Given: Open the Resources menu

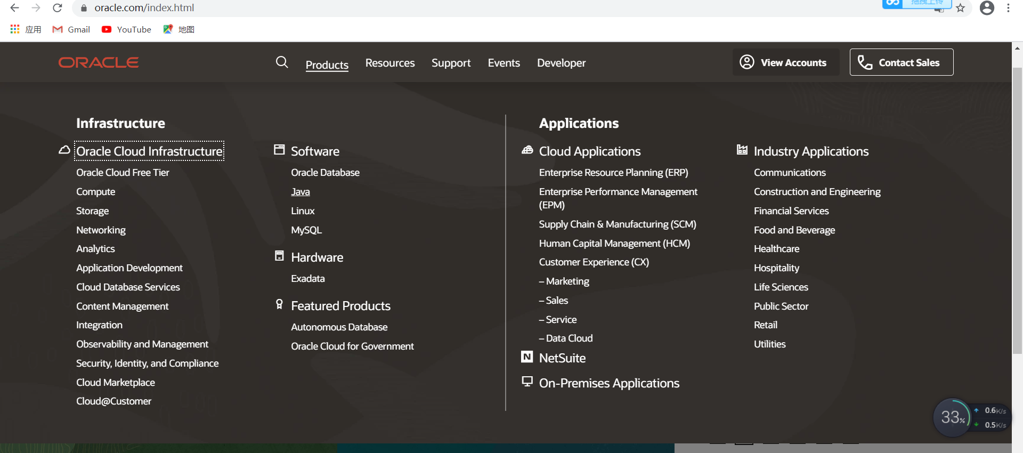Looking at the screenshot, I should (390, 63).
